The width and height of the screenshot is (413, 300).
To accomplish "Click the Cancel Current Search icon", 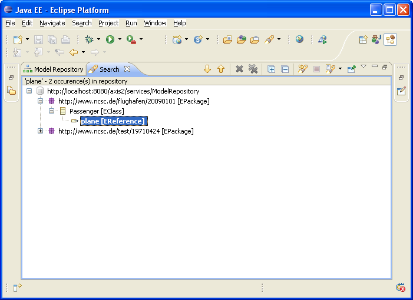I will pyautogui.click(x=316, y=69).
